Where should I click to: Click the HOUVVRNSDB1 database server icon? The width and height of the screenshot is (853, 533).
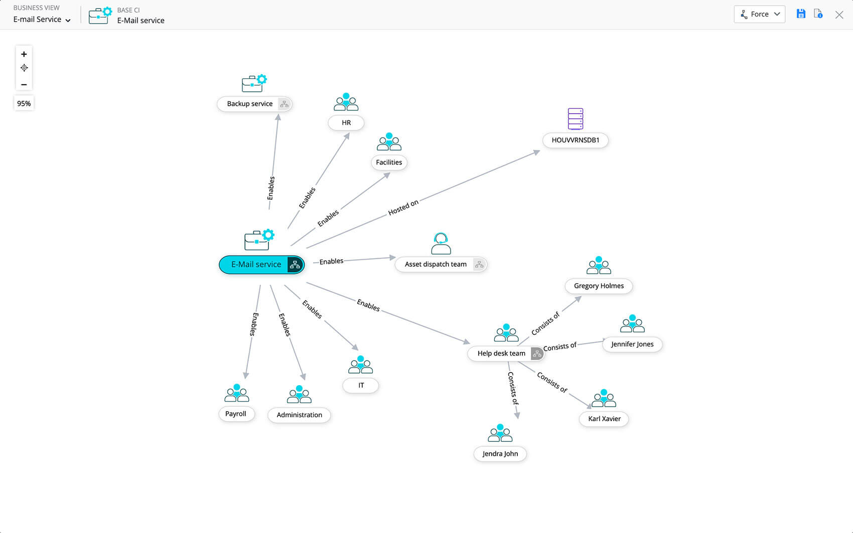point(575,119)
